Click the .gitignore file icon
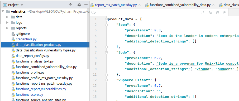The width and height of the screenshot is (239, 101). pos(13,34)
